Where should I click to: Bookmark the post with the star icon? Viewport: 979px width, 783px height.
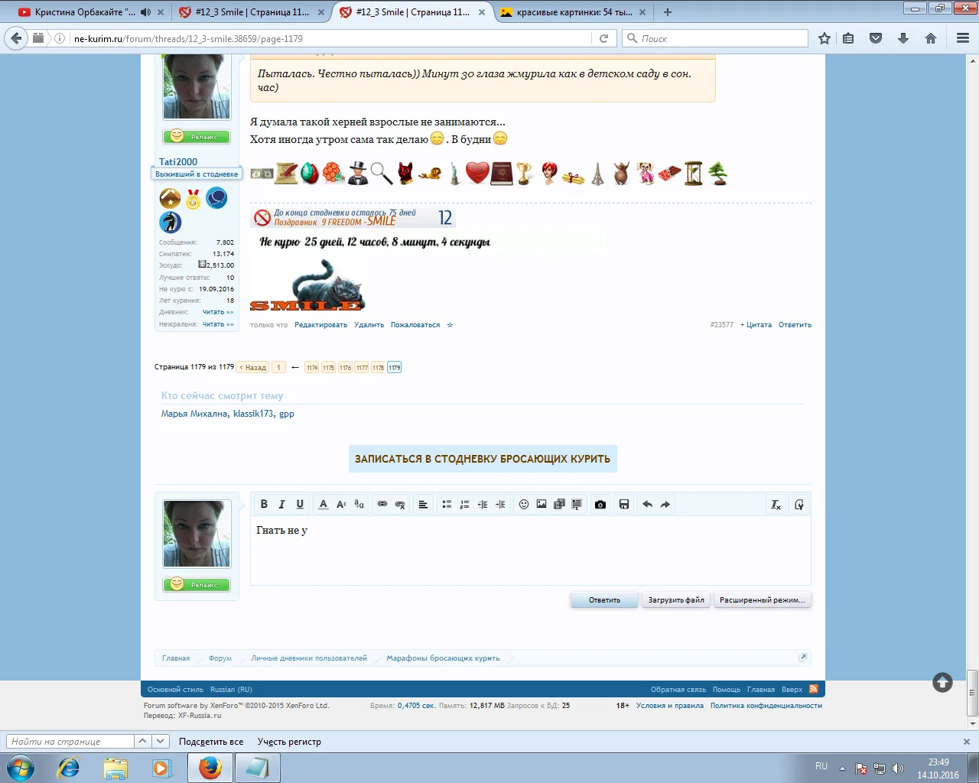point(450,325)
